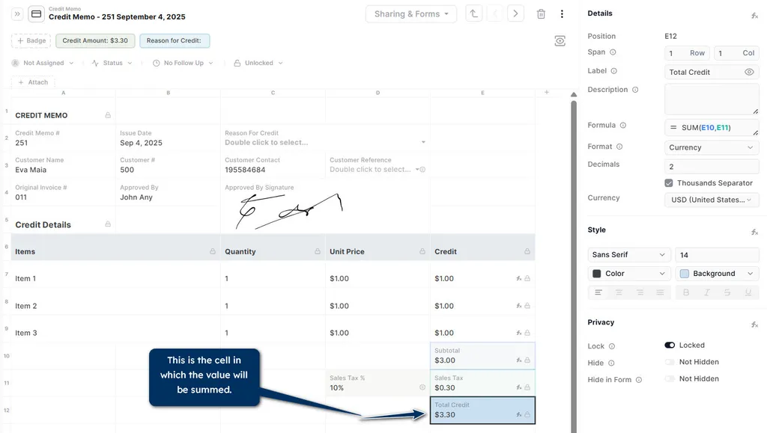Screen dimensions: 767x433
Task: Collapse sidebar with double chevron icon
Action: [x=18, y=14]
